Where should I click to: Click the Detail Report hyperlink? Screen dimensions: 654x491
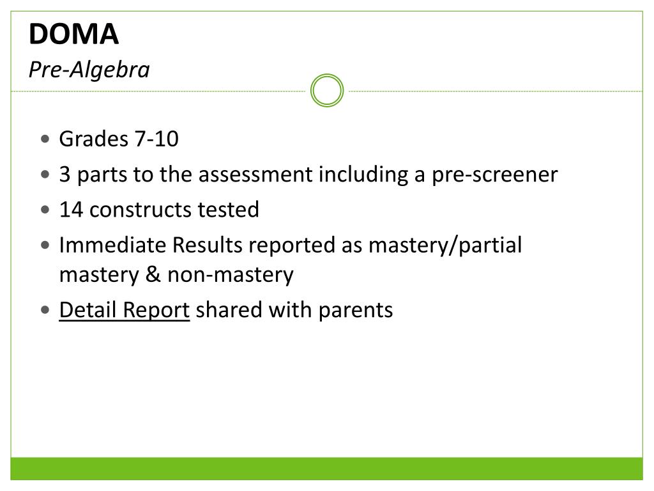tap(125, 310)
